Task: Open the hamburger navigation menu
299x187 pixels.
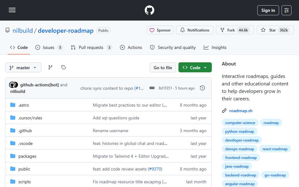Action: 12,10
